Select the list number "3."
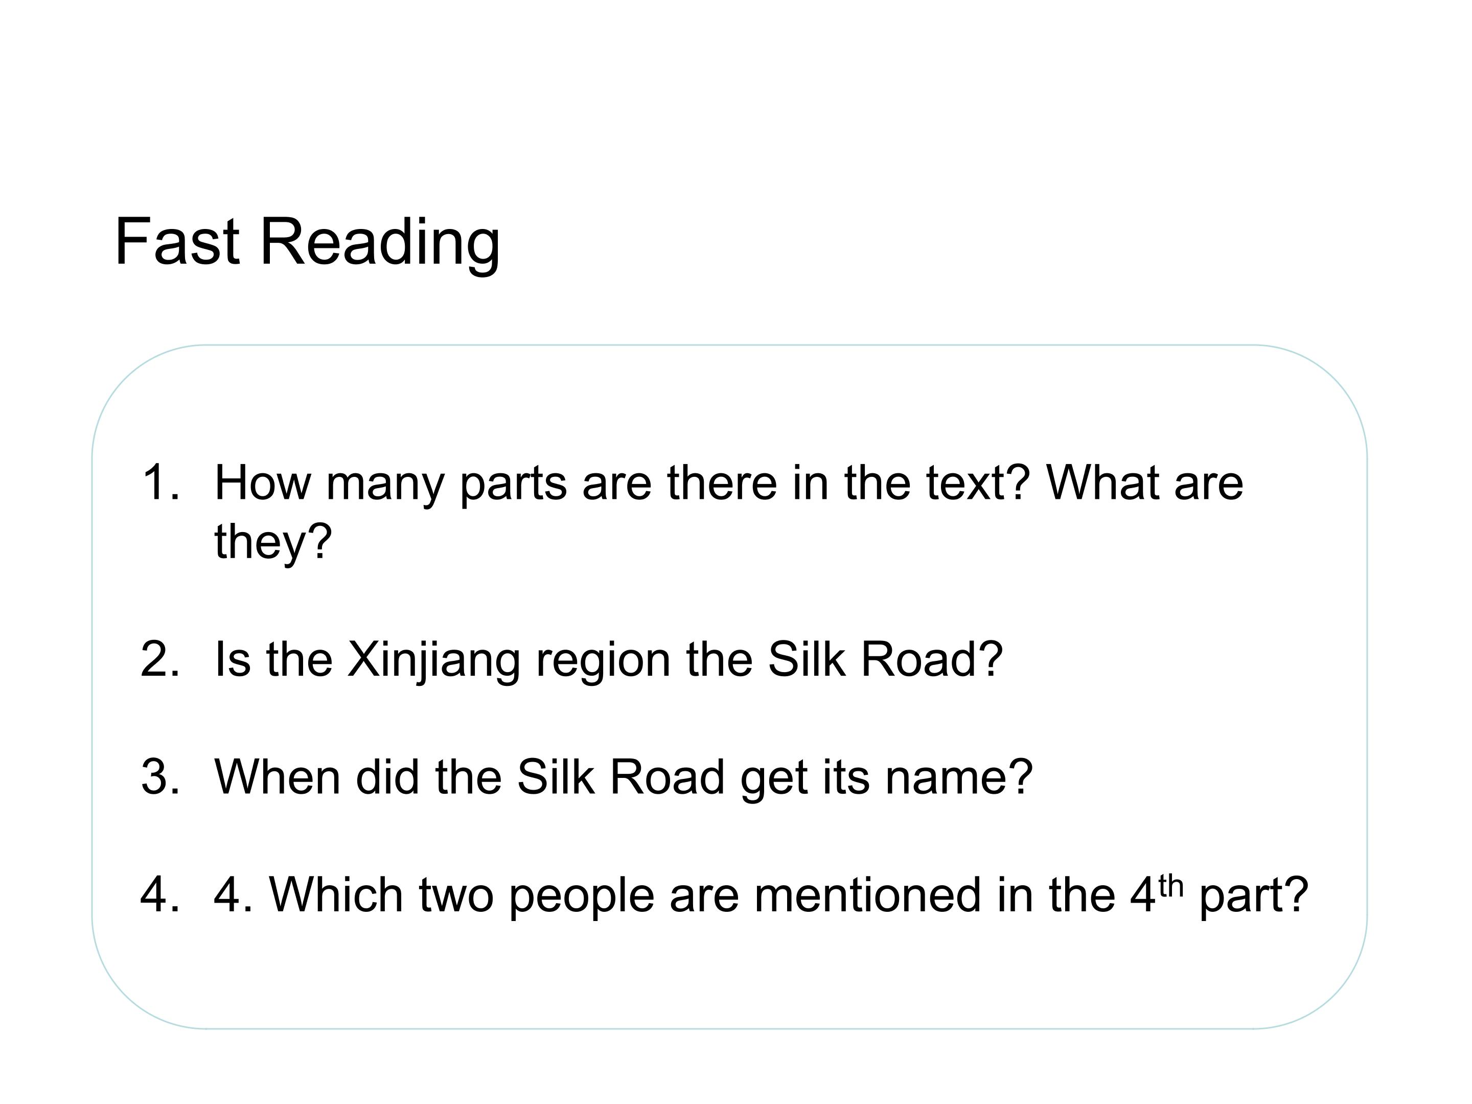 [x=160, y=776]
